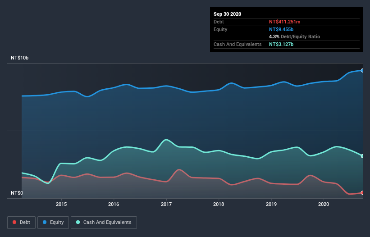The height and width of the screenshot is (237, 370).
Task: Click the Equity row label in tooltip
Action: (x=220, y=29)
